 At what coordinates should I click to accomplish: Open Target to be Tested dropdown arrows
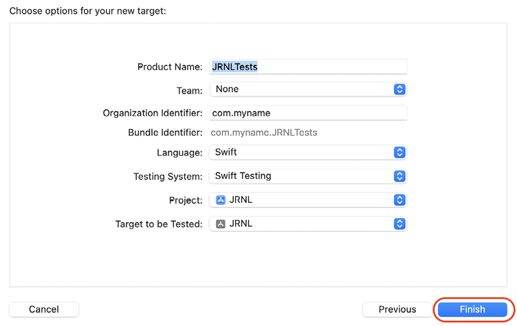[399, 224]
